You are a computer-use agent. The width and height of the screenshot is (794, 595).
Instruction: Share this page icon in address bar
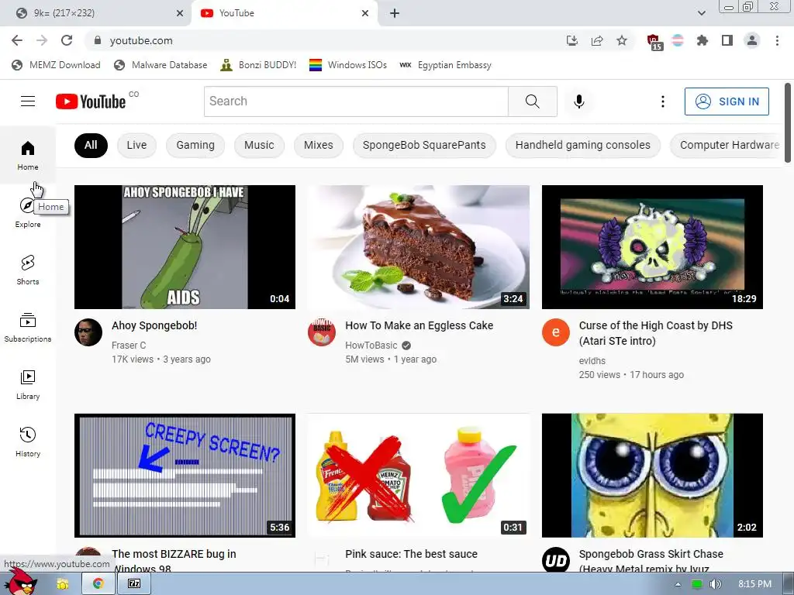(597, 40)
